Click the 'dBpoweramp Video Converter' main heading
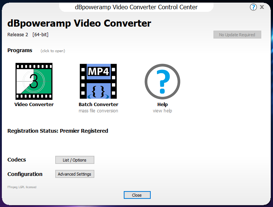The width and height of the screenshot is (273, 207). tap(79, 23)
